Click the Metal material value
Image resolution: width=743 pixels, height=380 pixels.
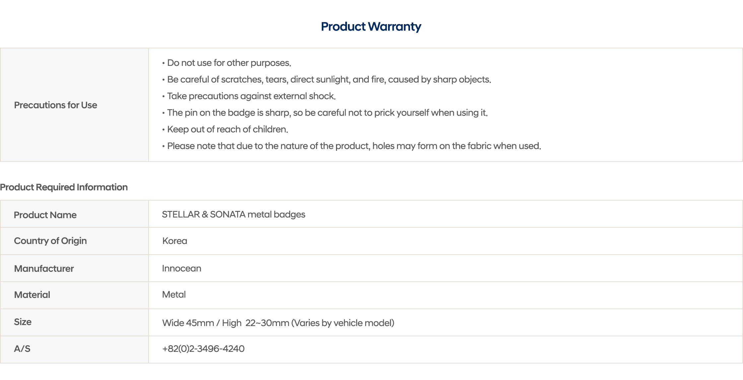tap(174, 295)
